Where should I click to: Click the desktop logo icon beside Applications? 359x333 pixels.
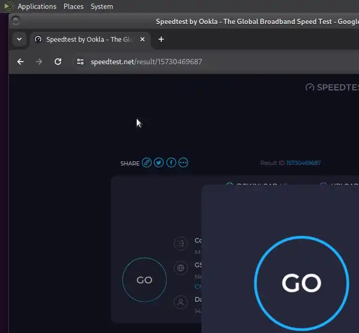click(x=9, y=6)
